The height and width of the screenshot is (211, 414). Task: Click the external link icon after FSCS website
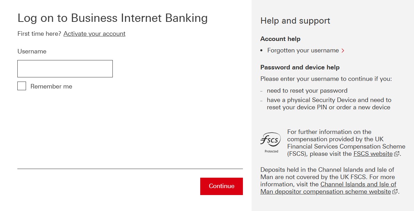coord(396,153)
